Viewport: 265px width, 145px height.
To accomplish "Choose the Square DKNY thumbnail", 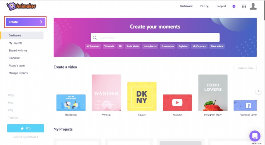I will (x=142, y=96).
